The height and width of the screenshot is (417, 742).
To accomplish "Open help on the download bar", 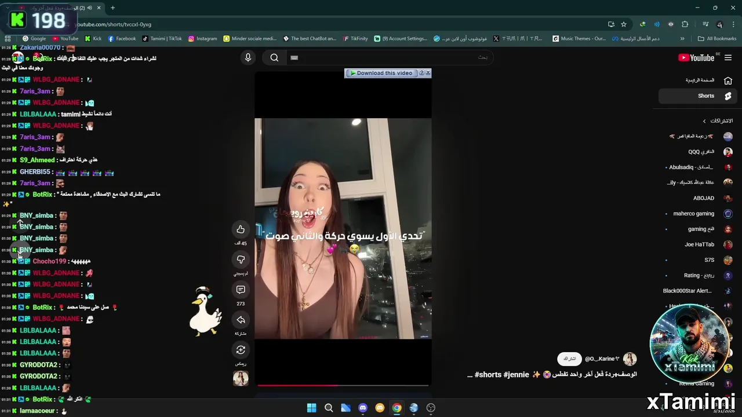I will (421, 73).
